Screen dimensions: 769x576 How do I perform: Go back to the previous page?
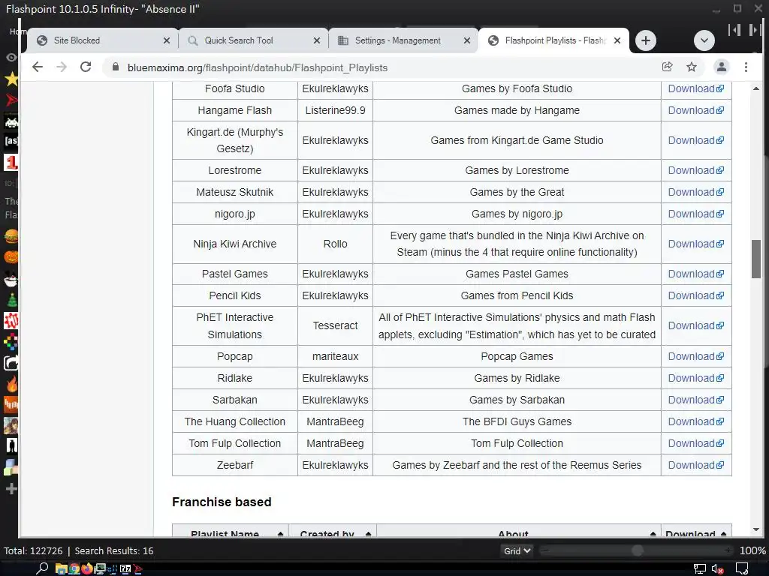click(x=38, y=67)
